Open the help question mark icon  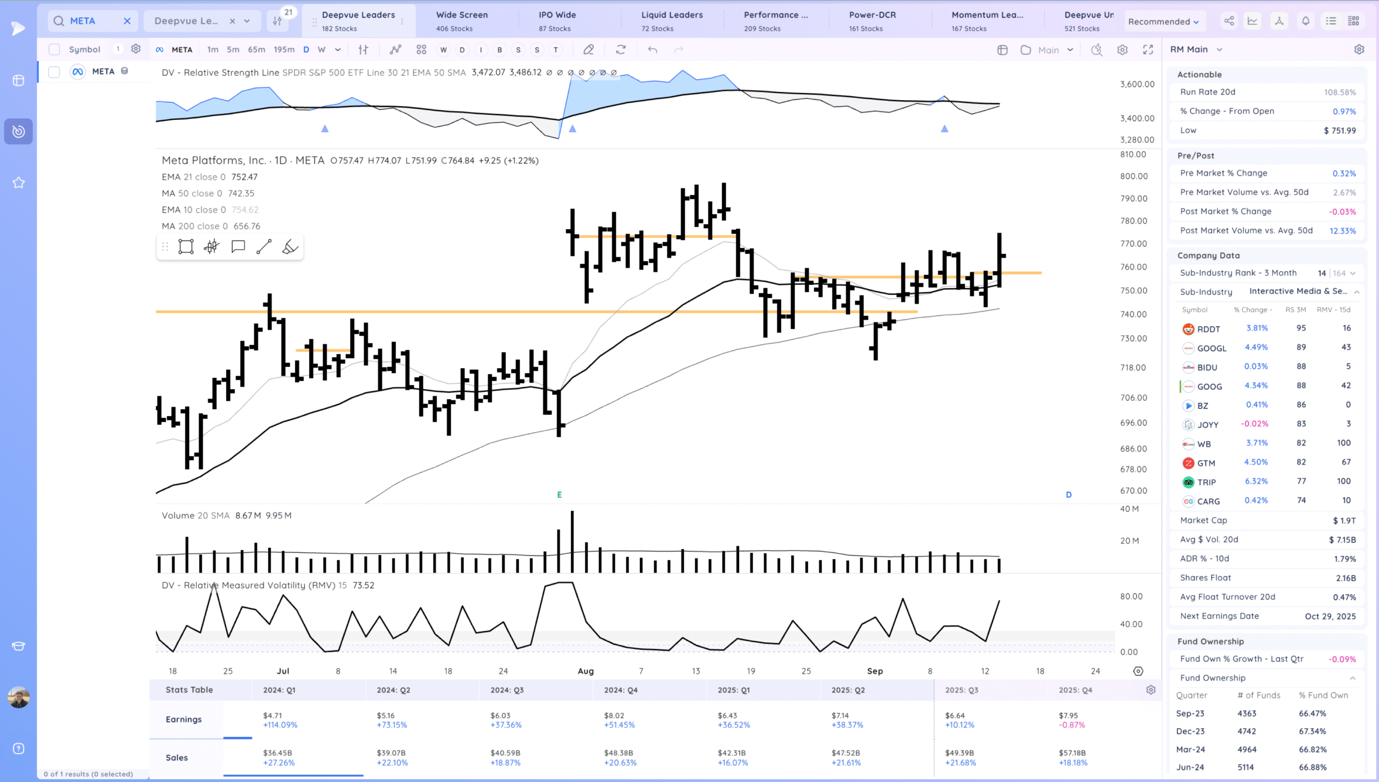click(x=18, y=749)
